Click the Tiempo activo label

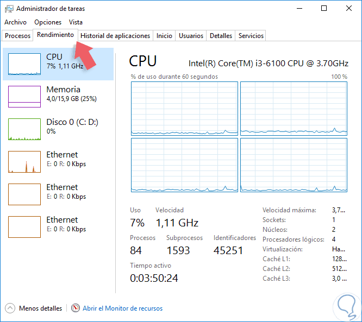[x=151, y=266]
